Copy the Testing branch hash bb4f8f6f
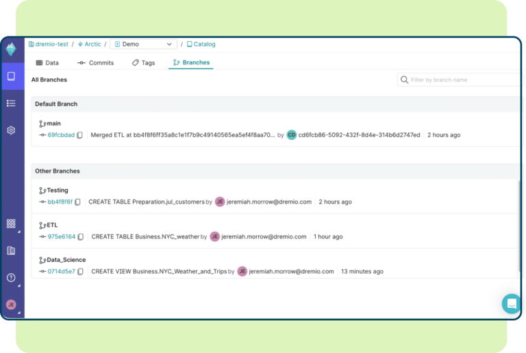 tap(77, 202)
